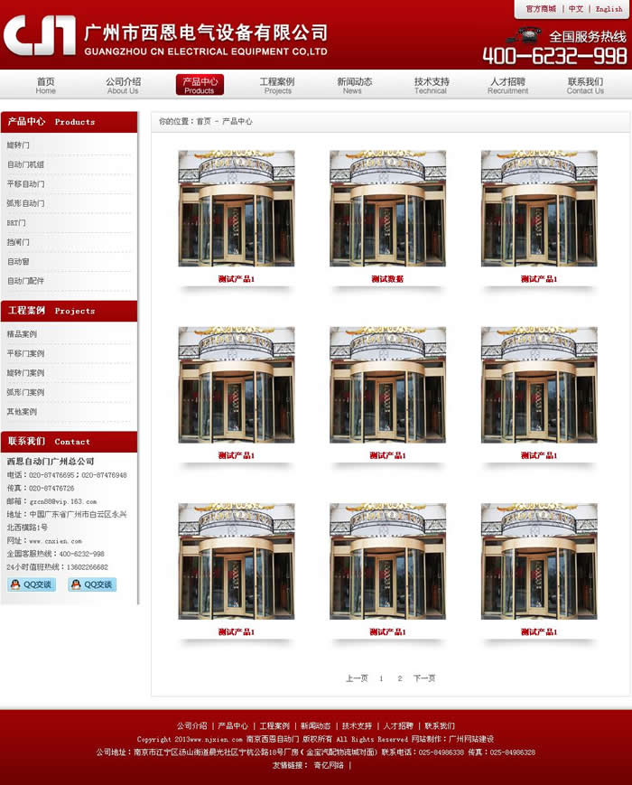The width and height of the screenshot is (632, 785).
Task: Open 联系我们 Contact Us in the navigation bar
Action: point(585,85)
